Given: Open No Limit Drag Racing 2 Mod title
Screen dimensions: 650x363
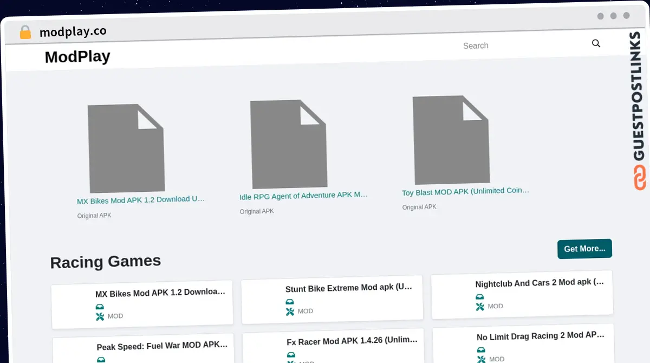Looking at the screenshot, I should [541, 336].
